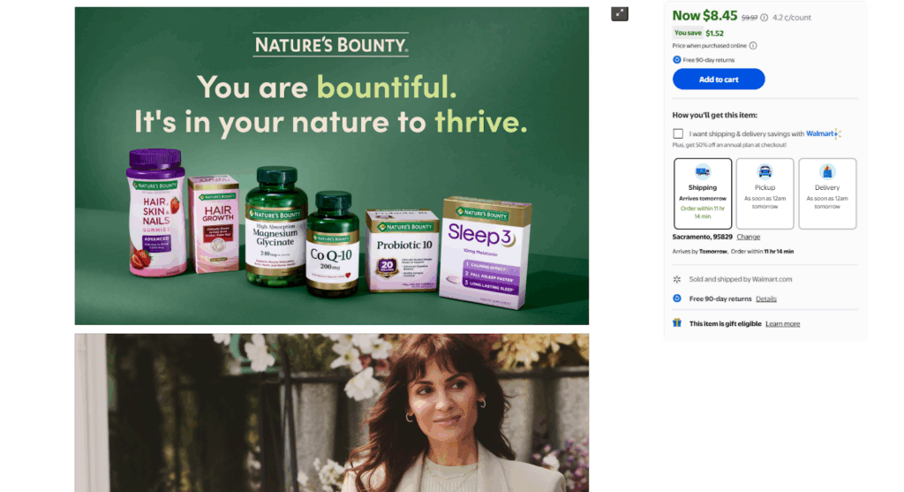
Task: Click the gift box icon
Action: point(677,323)
